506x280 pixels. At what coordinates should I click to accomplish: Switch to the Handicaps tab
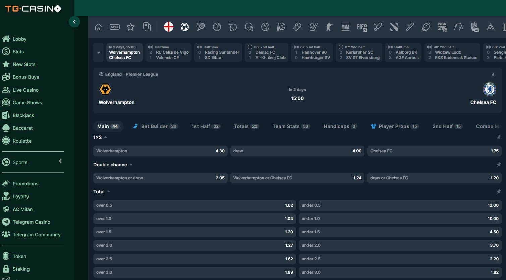[340, 126]
